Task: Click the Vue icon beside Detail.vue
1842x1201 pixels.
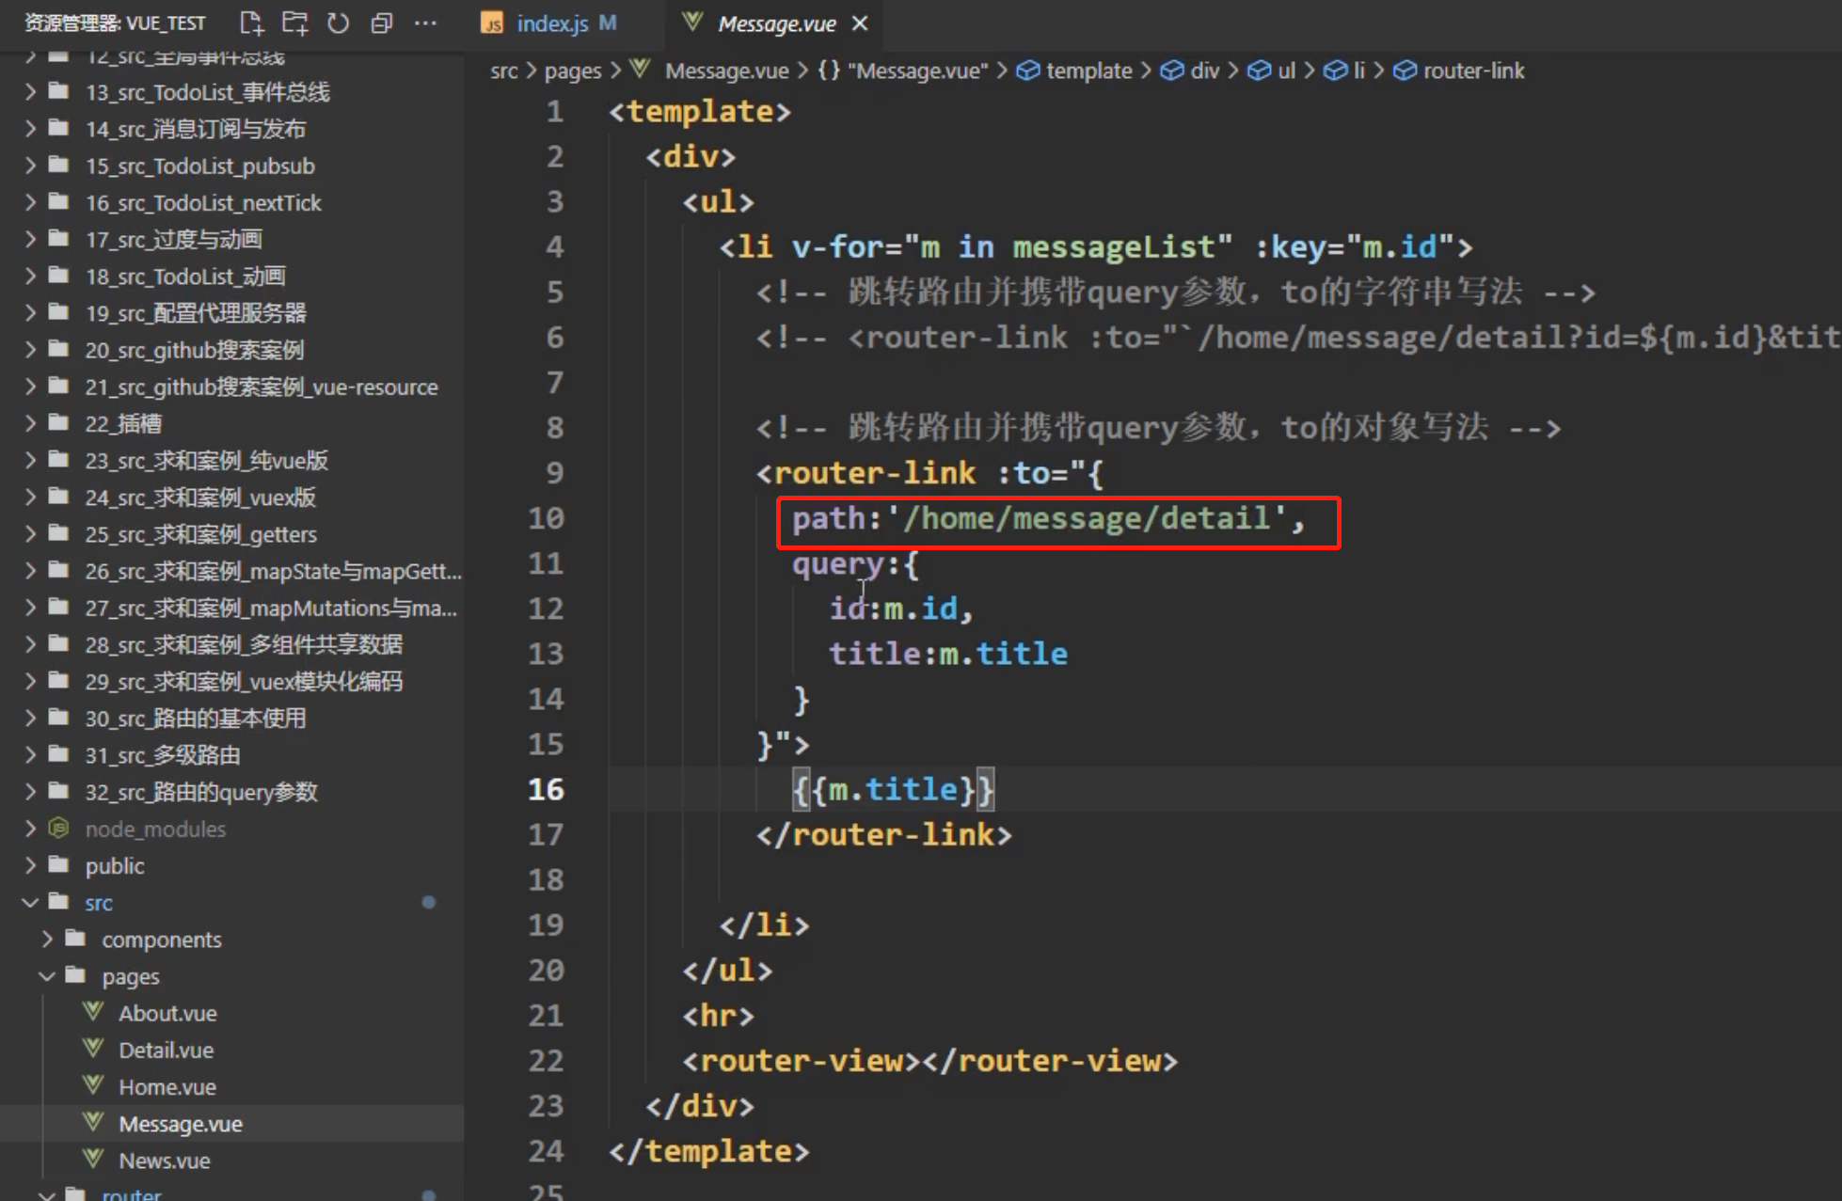Action: 92,1049
